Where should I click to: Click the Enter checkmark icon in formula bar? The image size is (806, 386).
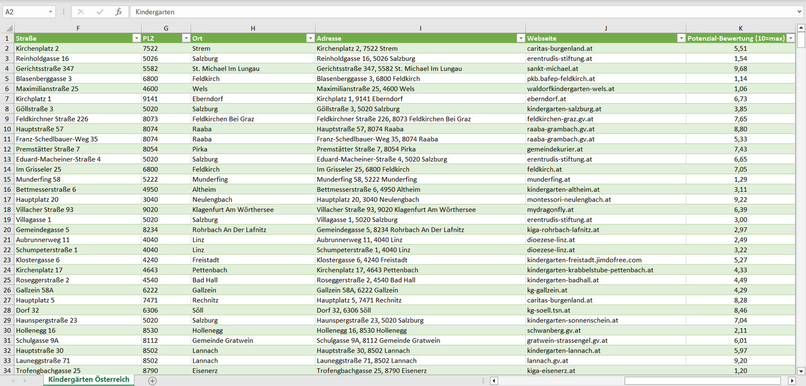(100, 12)
